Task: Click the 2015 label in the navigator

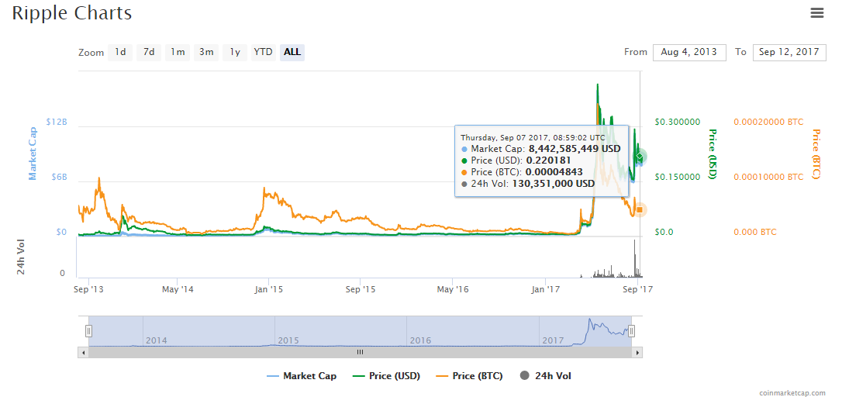Action: pos(288,340)
